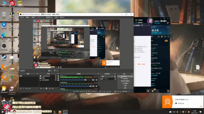Open microphone audio settings gear in mixer
The width and height of the screenshot is (204, 114).
click(x=97, y=80)
